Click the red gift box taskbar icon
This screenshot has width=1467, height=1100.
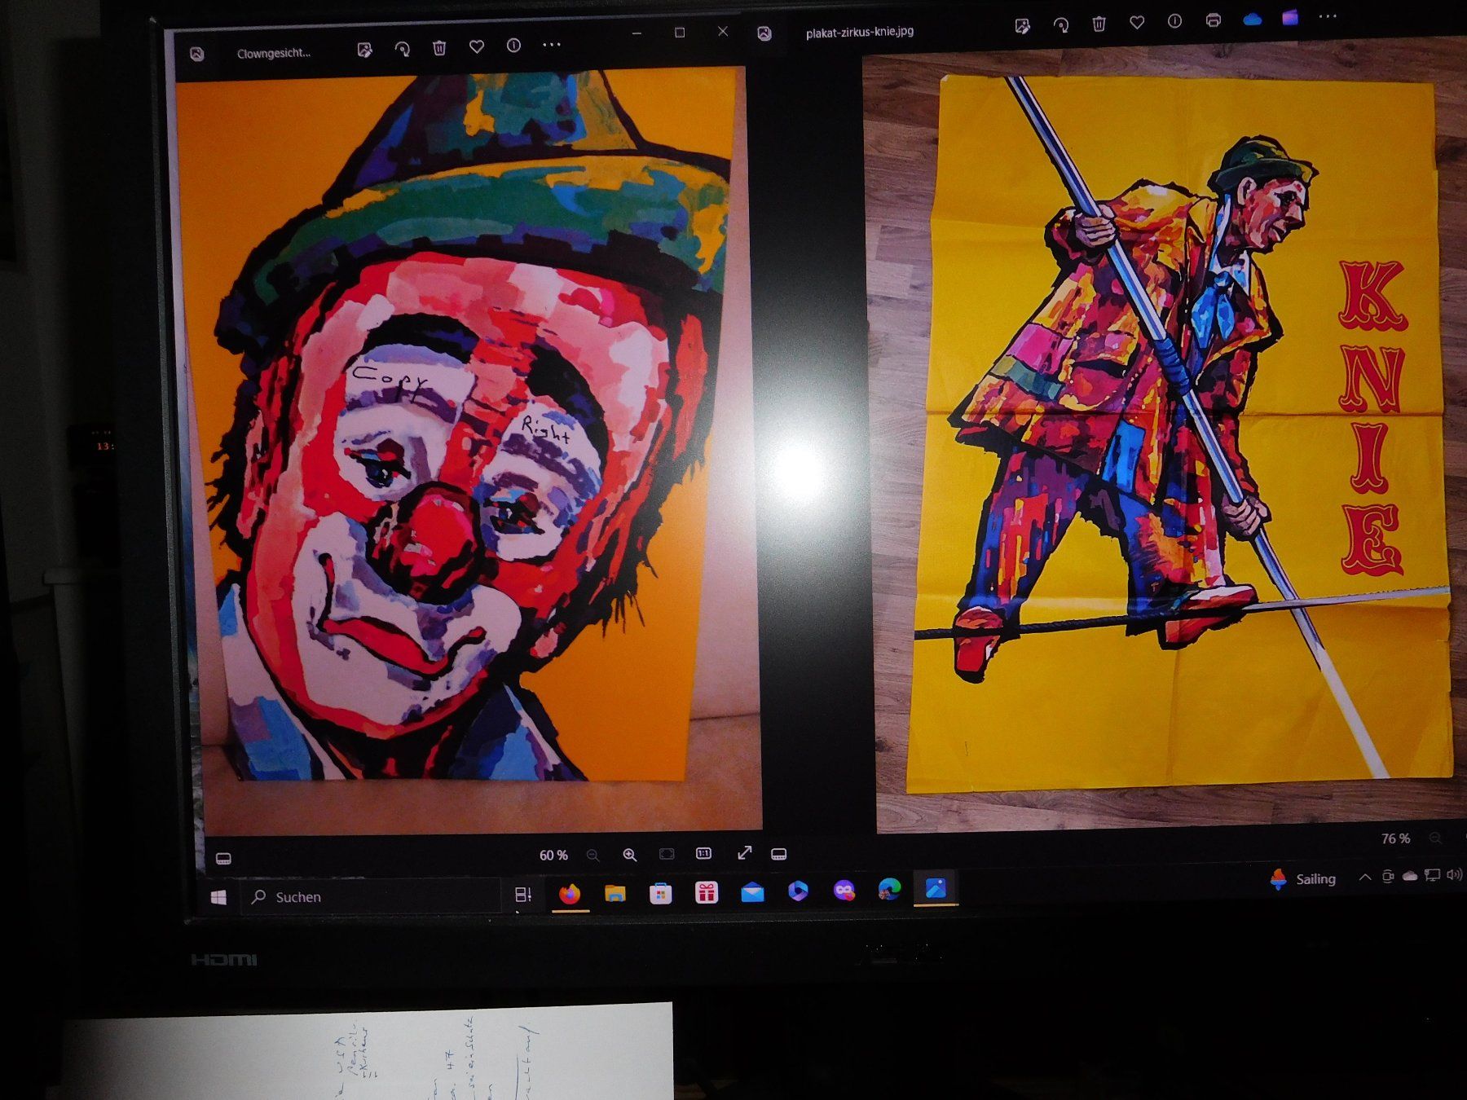coord(706,892)
